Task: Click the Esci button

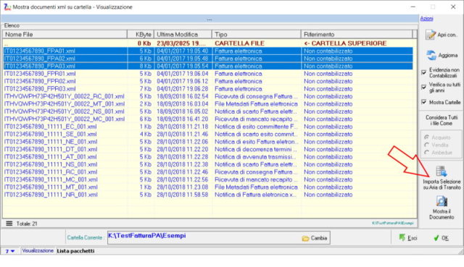Action: pos(408,238)
